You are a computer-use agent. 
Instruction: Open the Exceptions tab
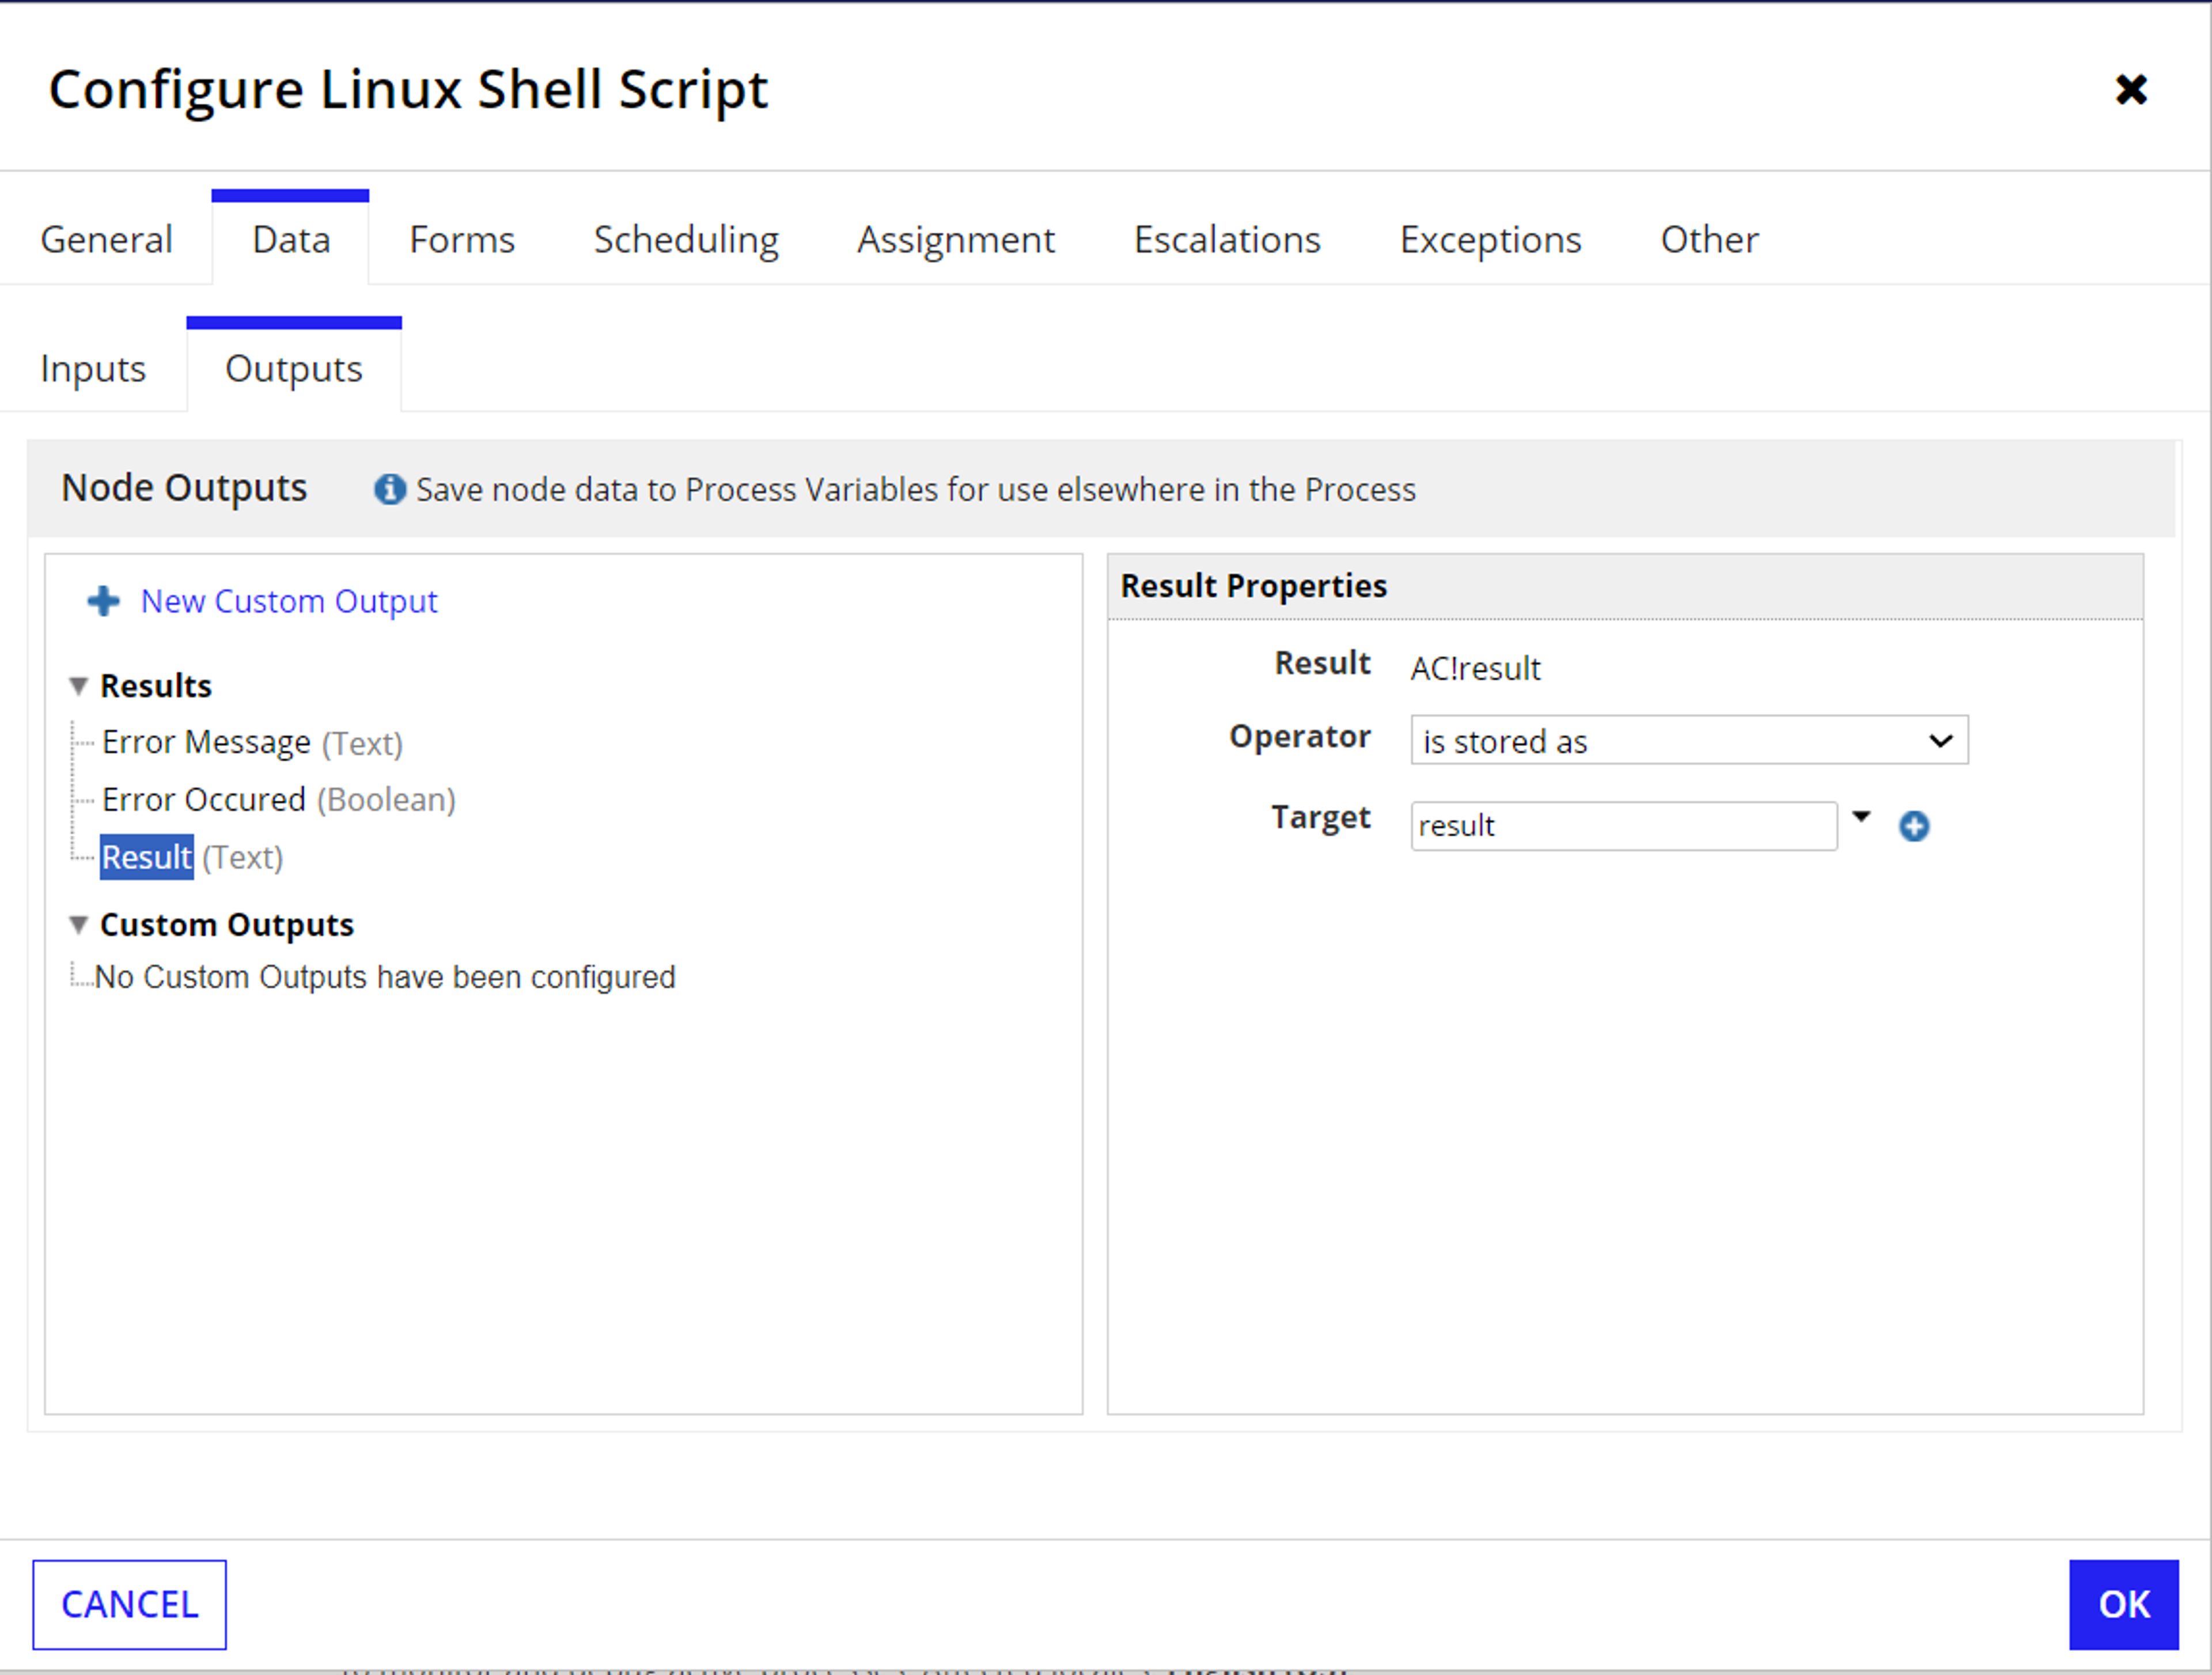click(1490, 240)
